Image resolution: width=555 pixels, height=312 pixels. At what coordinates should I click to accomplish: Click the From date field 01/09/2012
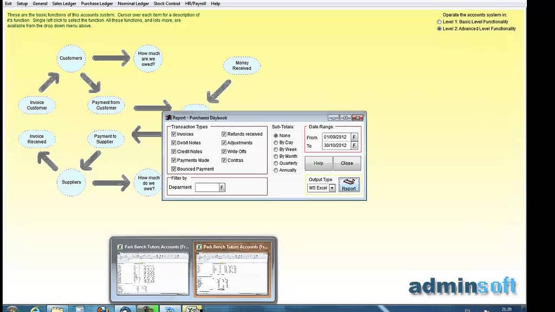click(x=336, y=137)
